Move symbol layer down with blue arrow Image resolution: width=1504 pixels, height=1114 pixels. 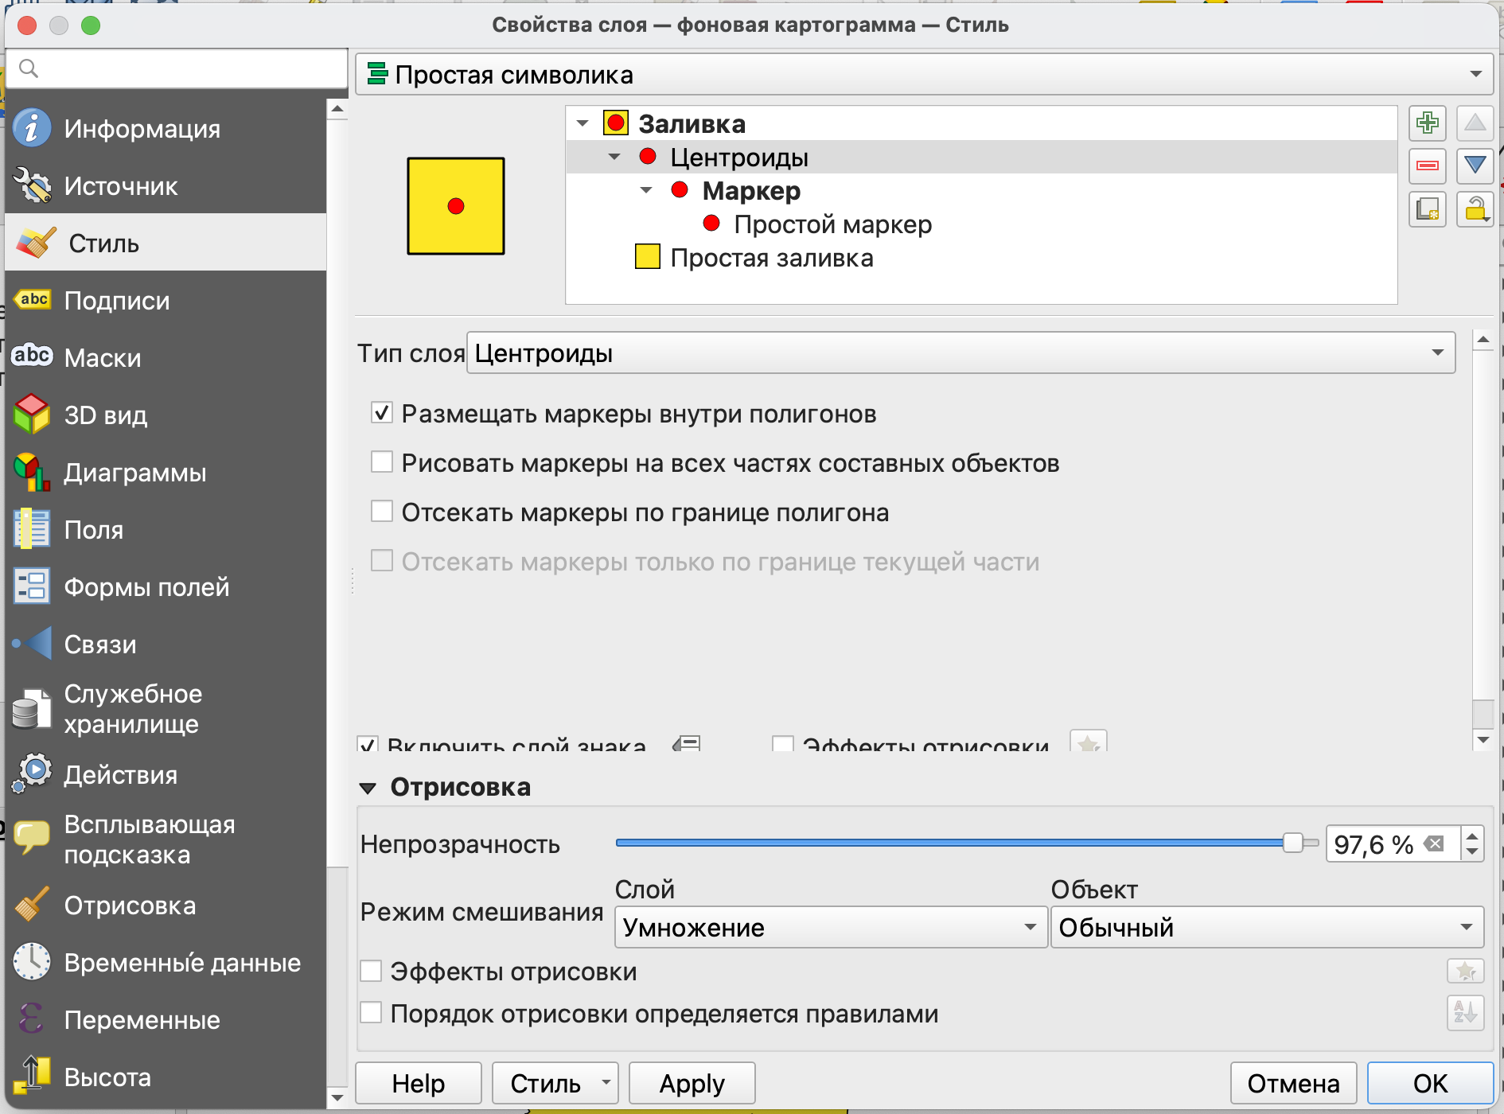(x=1475, y=166)
